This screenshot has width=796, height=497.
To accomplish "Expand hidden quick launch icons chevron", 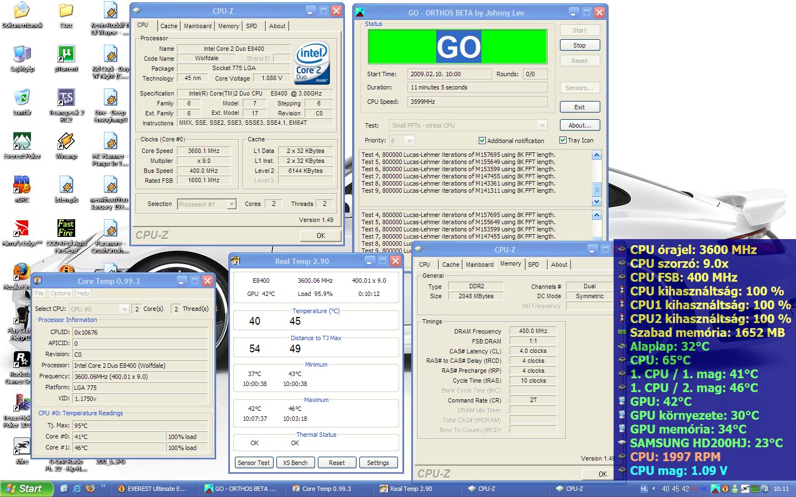I will click(x=103, y=487).
